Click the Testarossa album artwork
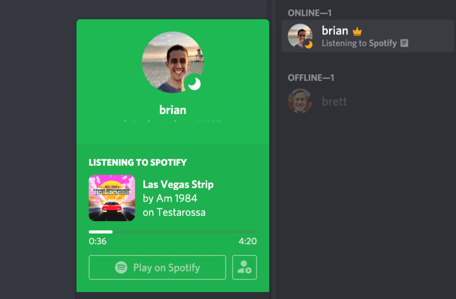This screenshot has height=299, width=456. click(112, 198)
